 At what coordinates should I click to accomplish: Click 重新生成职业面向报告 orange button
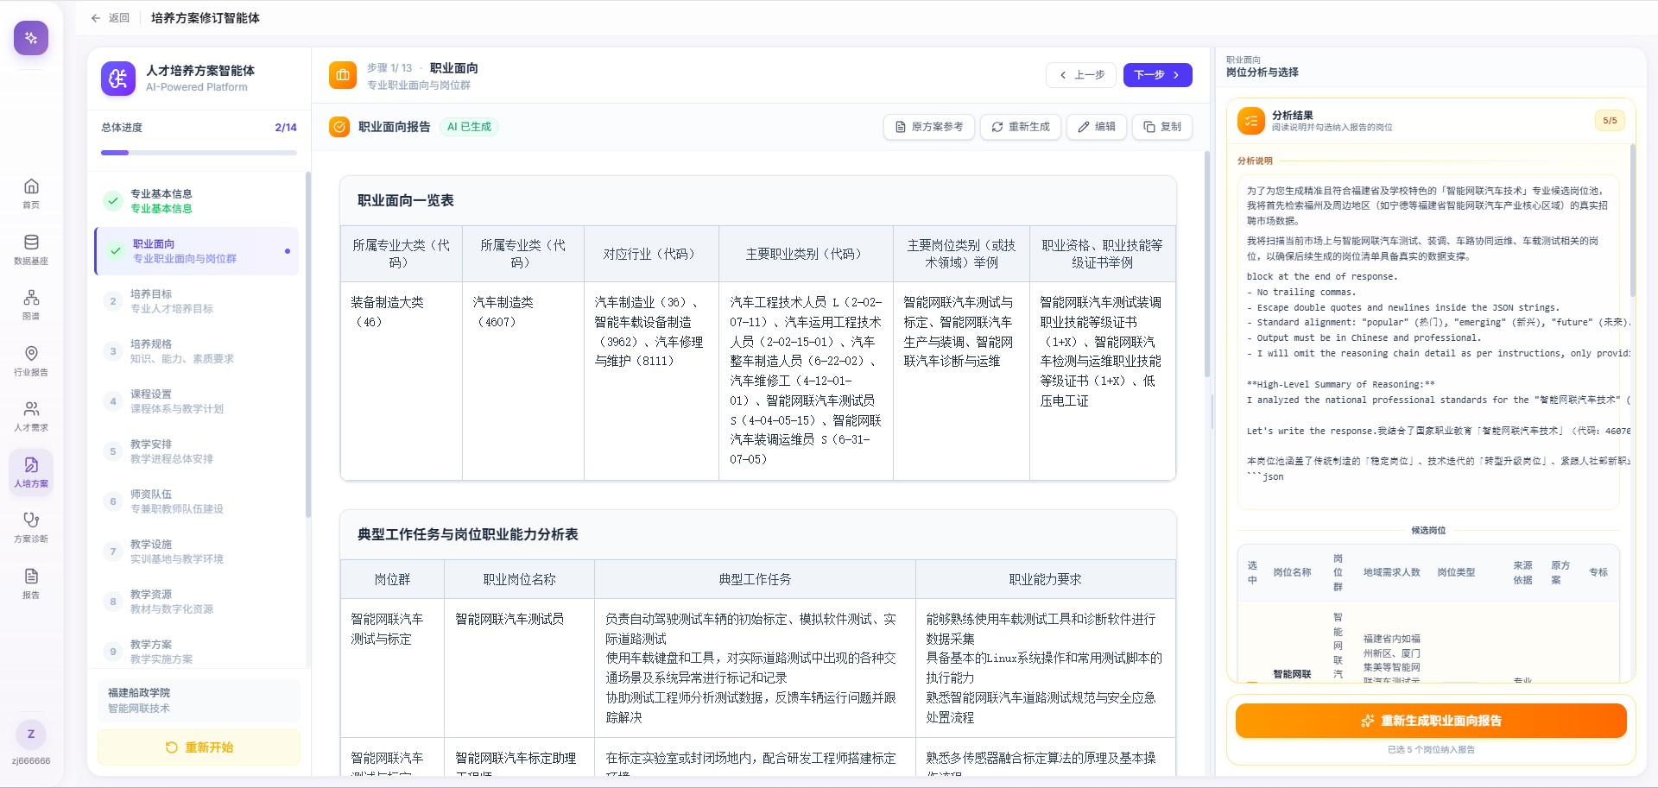1431,721
